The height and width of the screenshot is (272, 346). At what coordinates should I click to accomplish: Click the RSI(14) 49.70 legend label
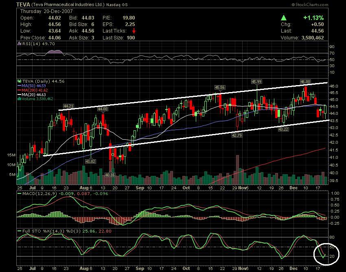coord(39,44)
